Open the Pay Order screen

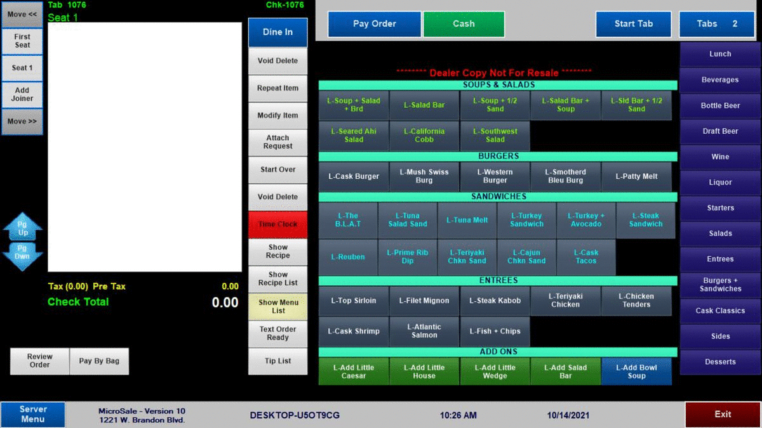374,24
